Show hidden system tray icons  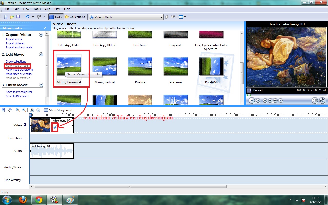click(297, 200)
